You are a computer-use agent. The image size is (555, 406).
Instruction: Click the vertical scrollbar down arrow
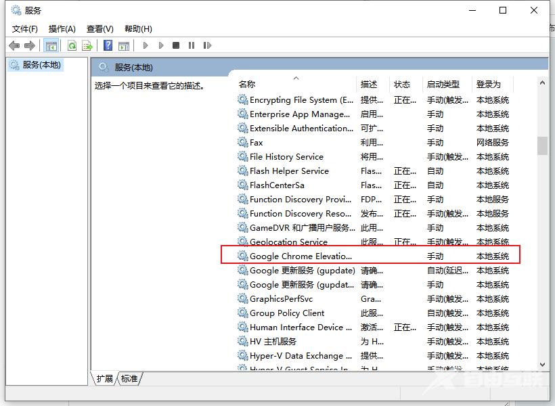(x=542, y=365)
